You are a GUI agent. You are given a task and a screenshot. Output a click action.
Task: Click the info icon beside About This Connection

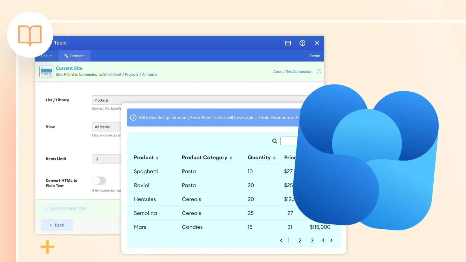[319, 71]
